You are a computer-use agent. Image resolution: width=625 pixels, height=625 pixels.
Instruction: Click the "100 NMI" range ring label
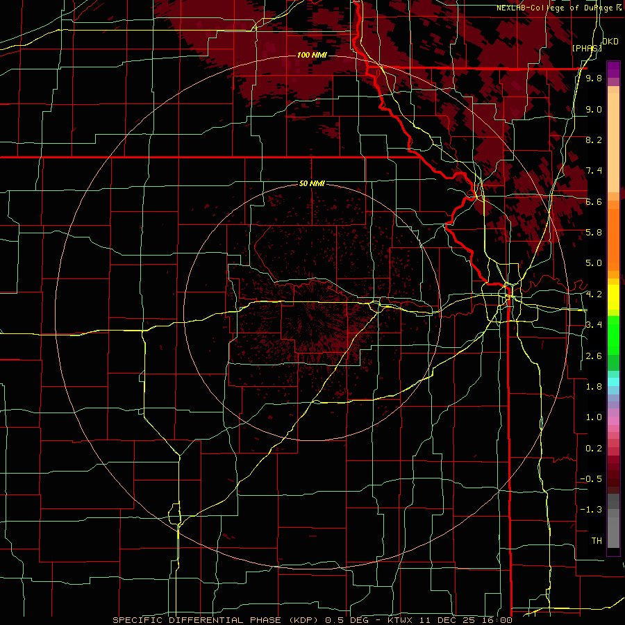(312, 55)
